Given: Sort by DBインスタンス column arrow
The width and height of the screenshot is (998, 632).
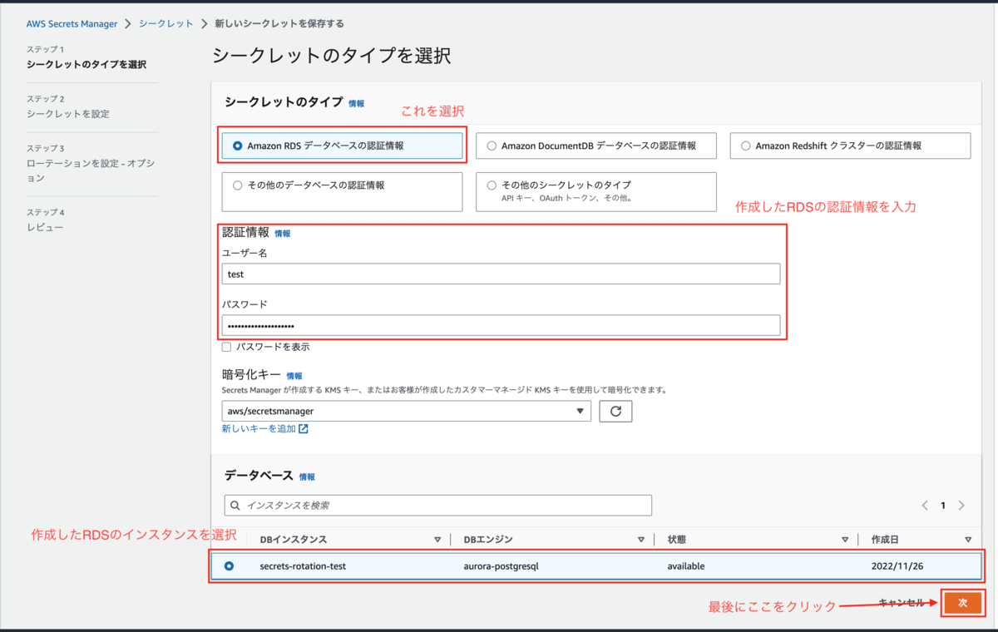Looking at the screenshot, I should [x=437, y=540].
